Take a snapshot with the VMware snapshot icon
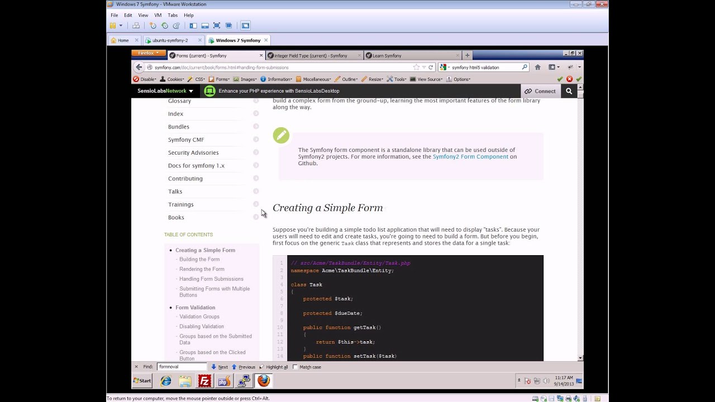Image resolution: width=715 pixels, height=402 pixels. pos(152,26)
